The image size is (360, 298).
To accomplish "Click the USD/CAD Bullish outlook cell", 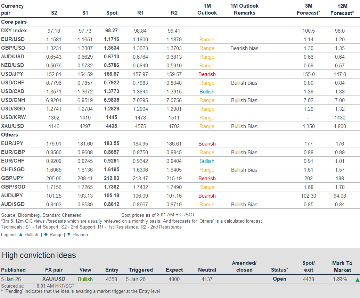I will point(207,92).
